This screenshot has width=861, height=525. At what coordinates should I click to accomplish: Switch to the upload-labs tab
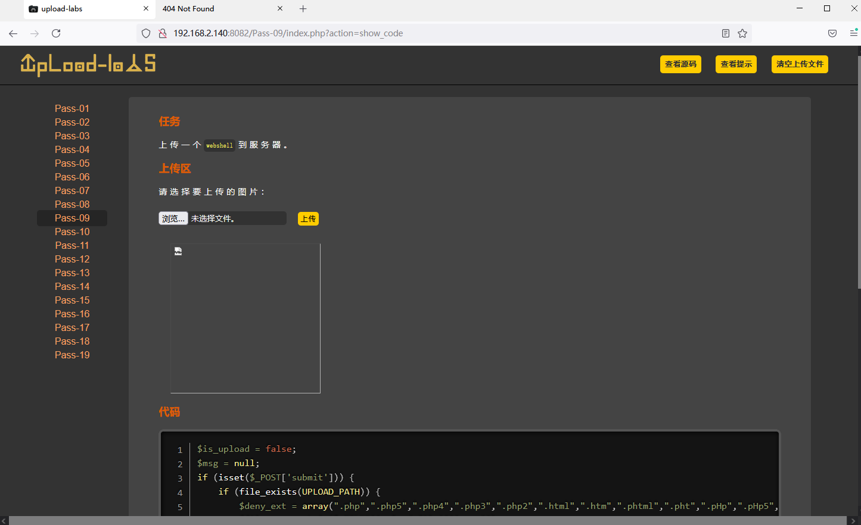coord(89,9)
